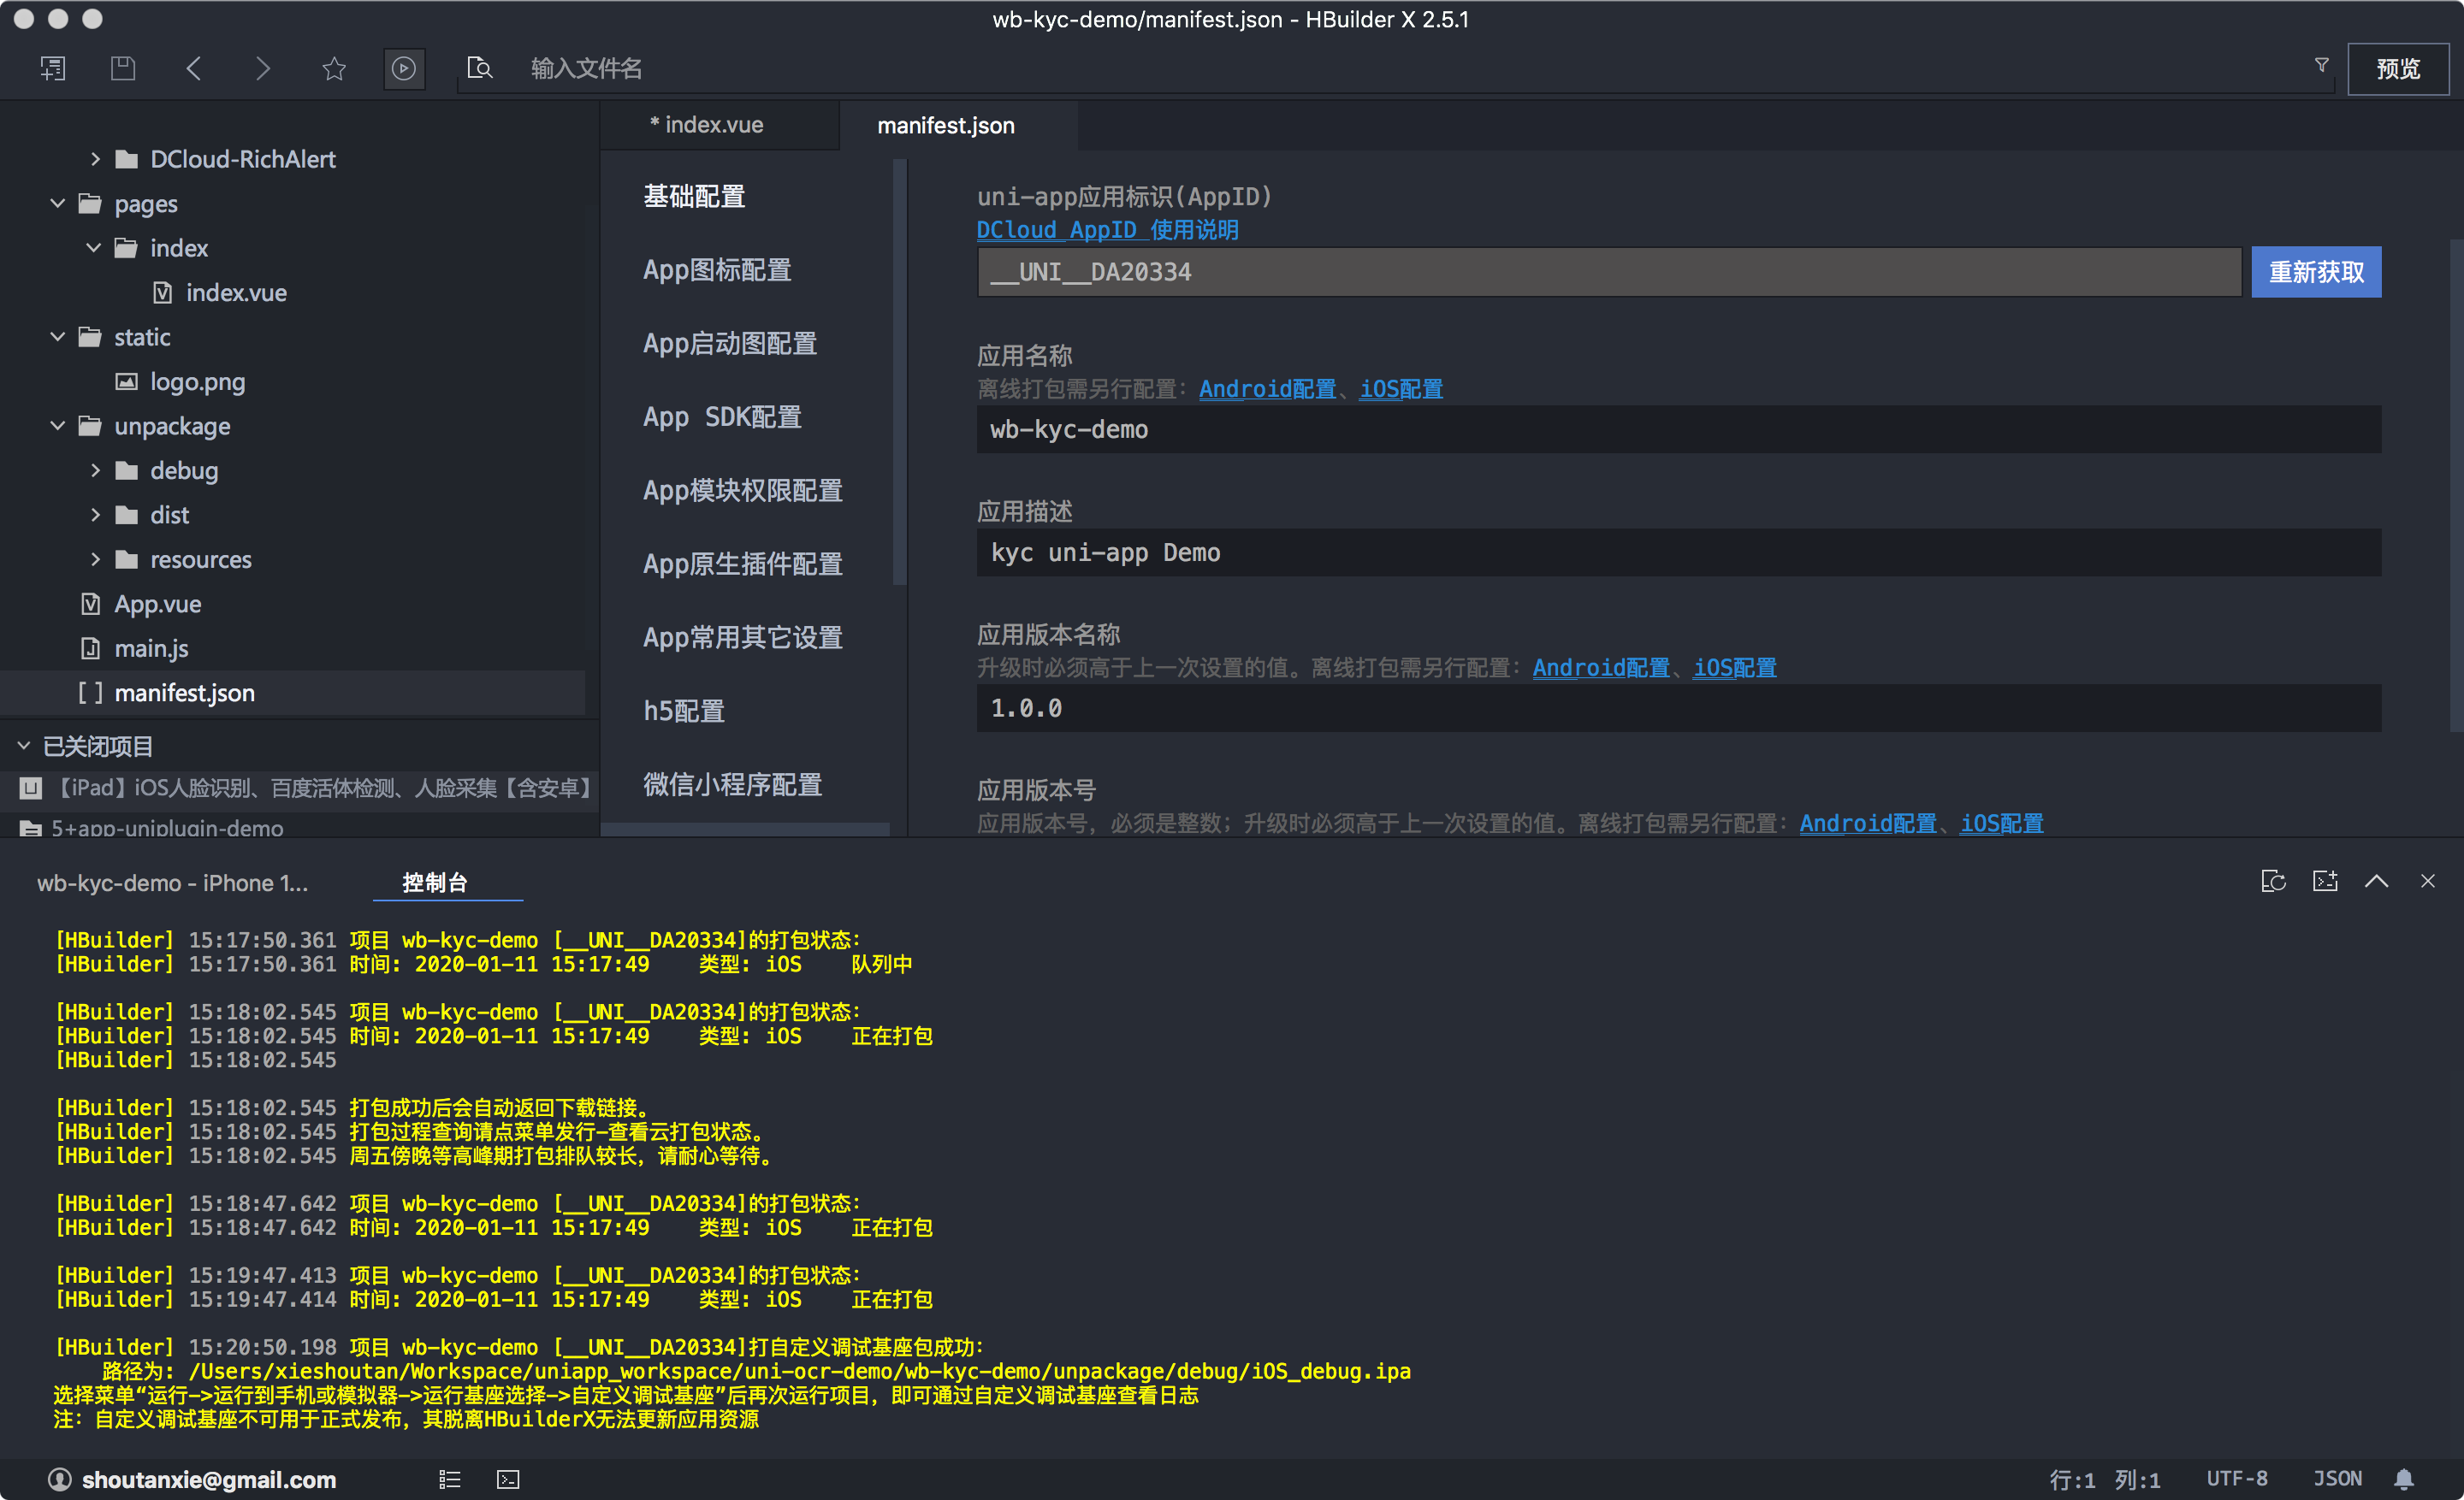The width and height of the screenshot is (2464, 1500).
Task: Open h5配置 section
Action: 684,711
